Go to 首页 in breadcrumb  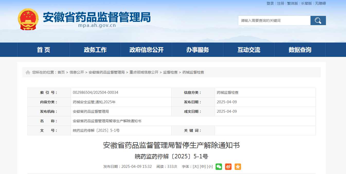pos(61,72)
